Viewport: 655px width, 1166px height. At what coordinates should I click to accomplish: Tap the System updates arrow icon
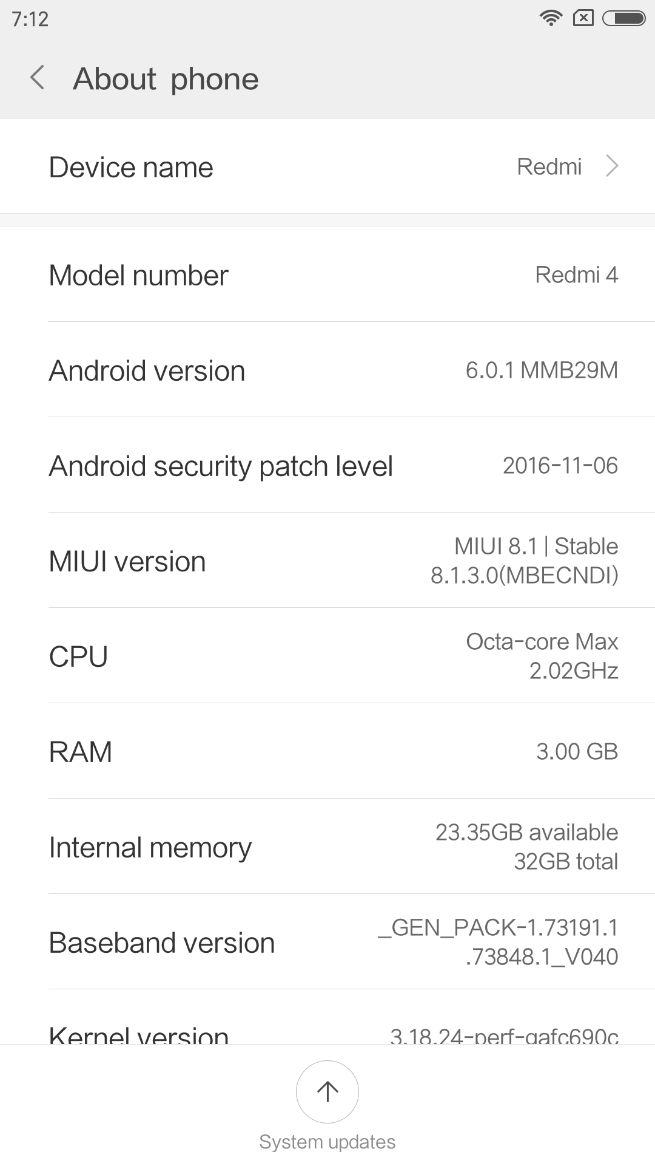[x=327, y=1091]
